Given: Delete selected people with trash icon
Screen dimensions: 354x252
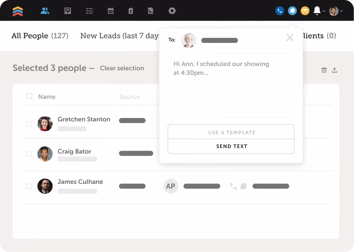Looking at the screenshot, I should (x=324, y=70).
